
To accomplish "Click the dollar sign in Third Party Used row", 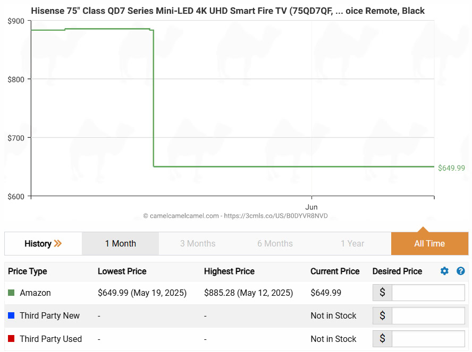I will (382, 339).
